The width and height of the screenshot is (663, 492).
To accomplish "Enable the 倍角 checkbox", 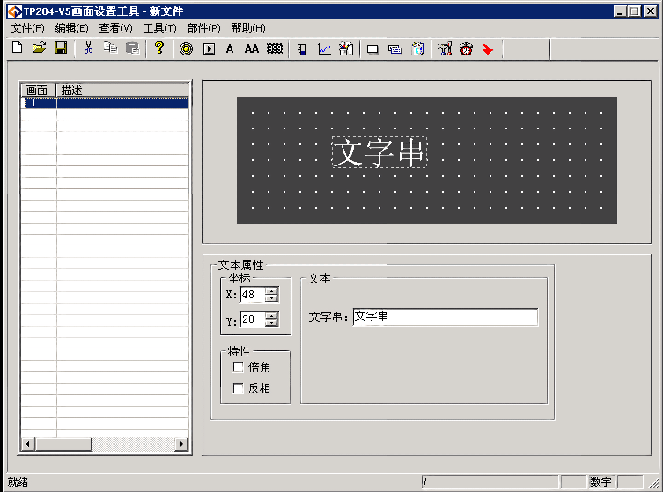I will point(238,367).
